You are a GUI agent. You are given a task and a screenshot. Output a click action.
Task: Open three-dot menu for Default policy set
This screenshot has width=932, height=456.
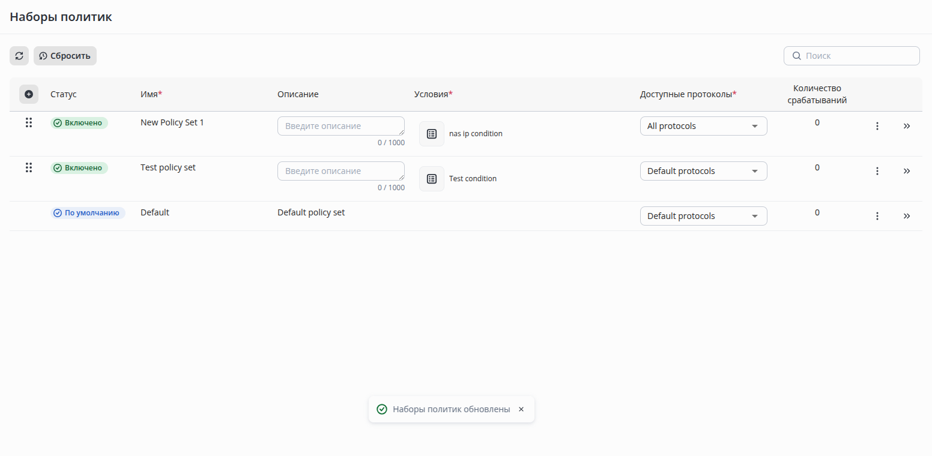877,216
